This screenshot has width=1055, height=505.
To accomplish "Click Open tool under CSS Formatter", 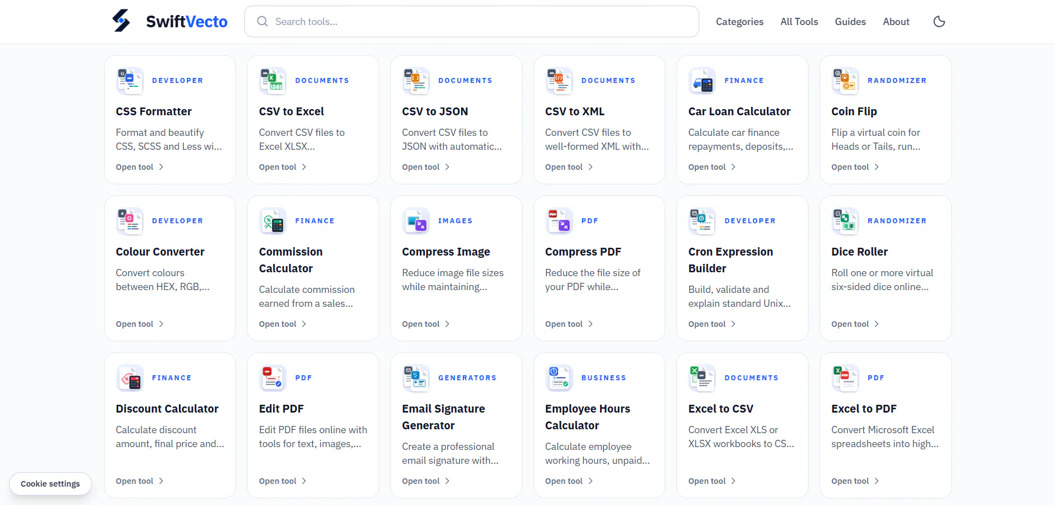I will point(139,167).
